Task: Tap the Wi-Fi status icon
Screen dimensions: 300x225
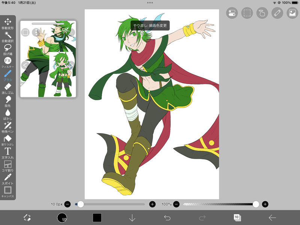Action: tap(274, 3)
